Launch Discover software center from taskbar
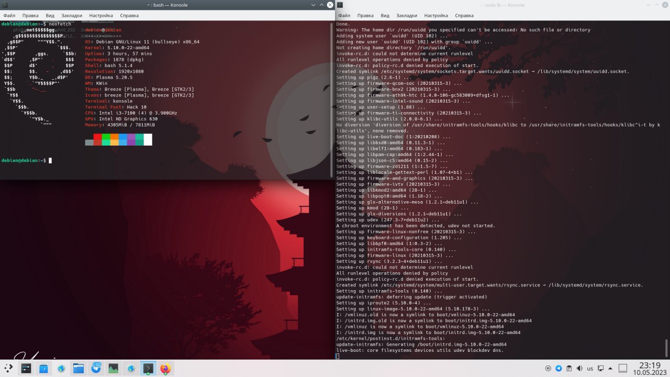Viewport: 670px width, 377px height. 43,369
